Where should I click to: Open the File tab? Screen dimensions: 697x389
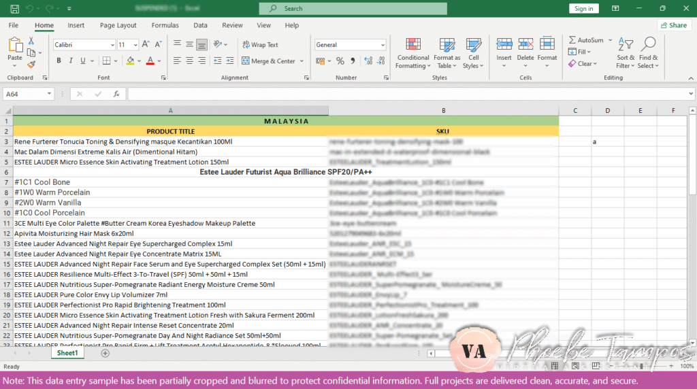(x=14, y=25)
